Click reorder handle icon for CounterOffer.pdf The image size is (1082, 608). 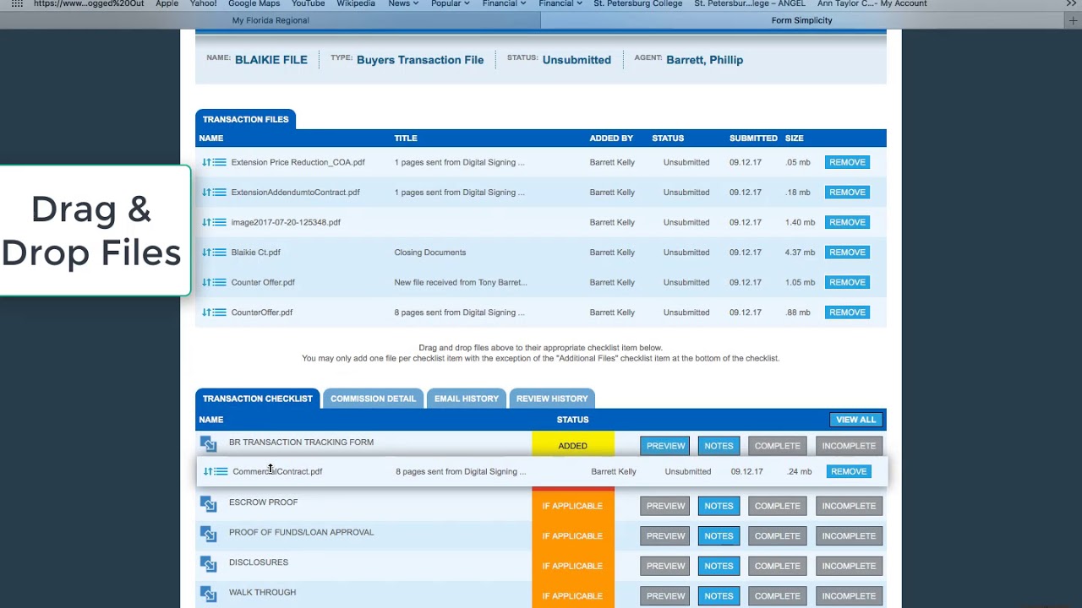214,312
